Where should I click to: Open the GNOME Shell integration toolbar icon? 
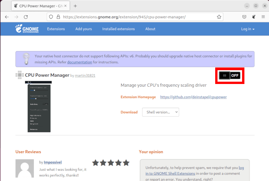[254, 17]
